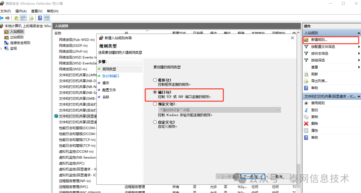
Task: Click the export list toolbar icon
Action: coord(31,18)
